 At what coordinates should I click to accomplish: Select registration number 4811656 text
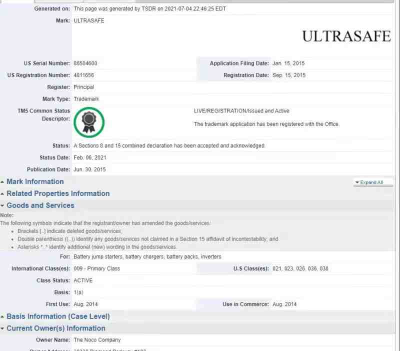point(83,75)
